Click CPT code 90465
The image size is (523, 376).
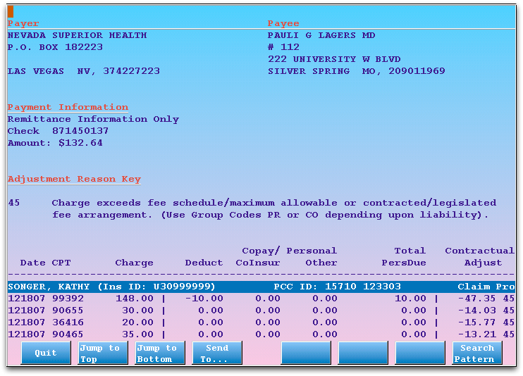tap(68, 334)
